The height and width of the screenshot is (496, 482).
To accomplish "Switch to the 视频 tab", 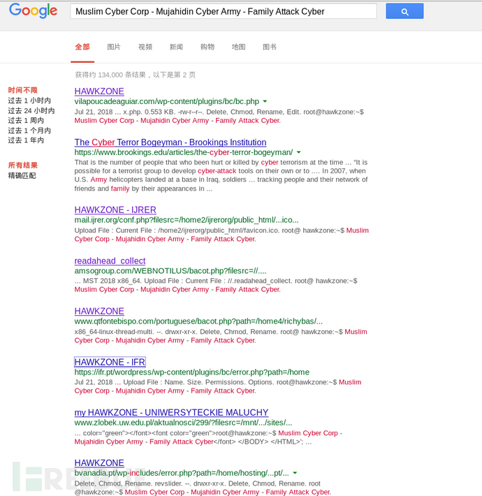I will [145, 47].
